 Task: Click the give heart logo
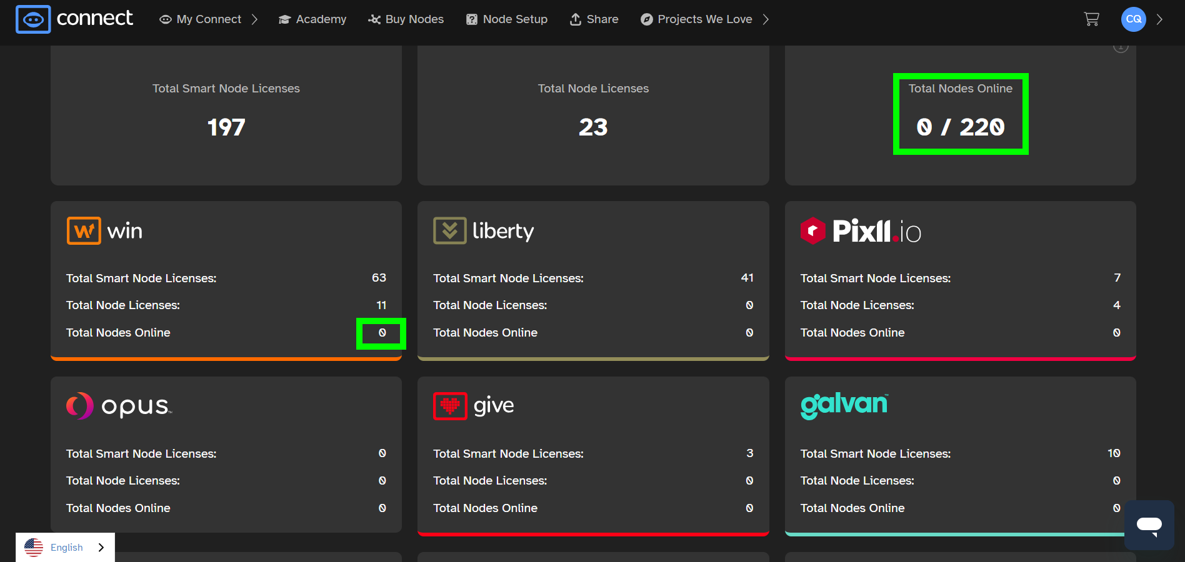450,406
